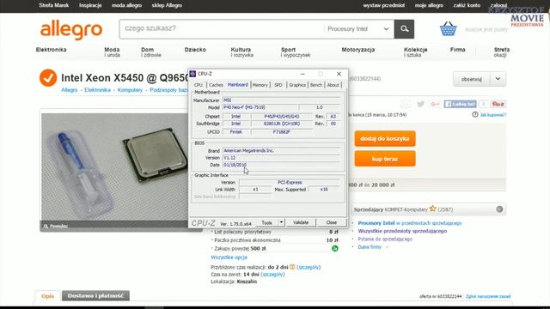Open the Sport i wypoczynek category
This screenshot has width=550, height=309.
point(296,52)
